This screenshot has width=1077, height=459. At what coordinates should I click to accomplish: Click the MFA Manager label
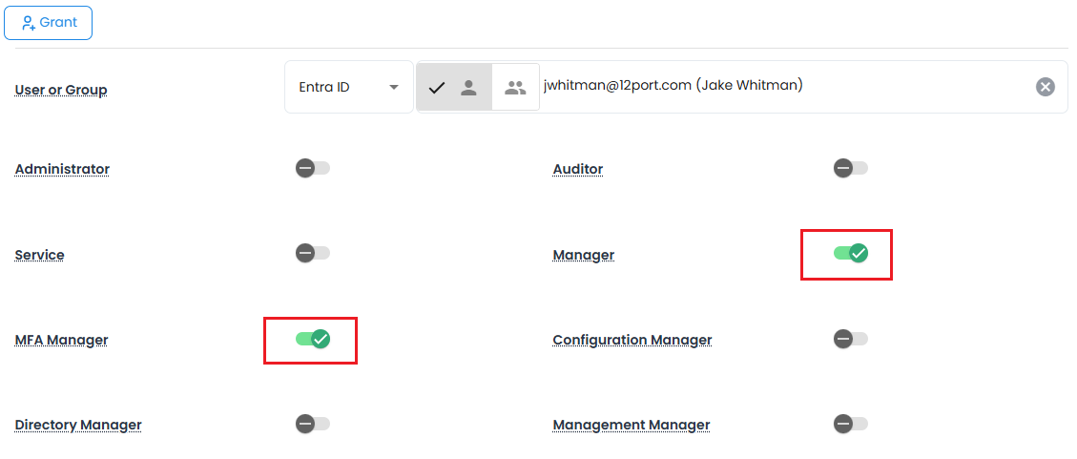tap(61, 341)
